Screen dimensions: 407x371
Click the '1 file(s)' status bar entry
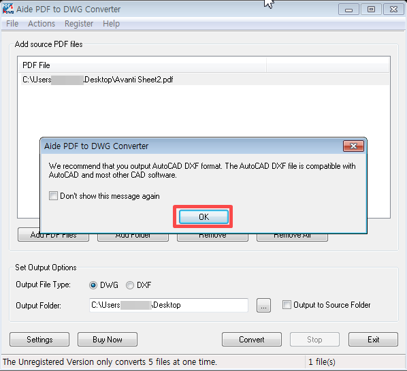(322, 361)
